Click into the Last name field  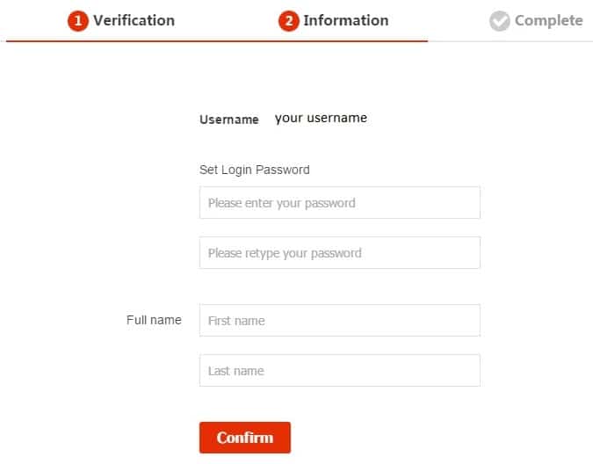[x=339, y=371]
